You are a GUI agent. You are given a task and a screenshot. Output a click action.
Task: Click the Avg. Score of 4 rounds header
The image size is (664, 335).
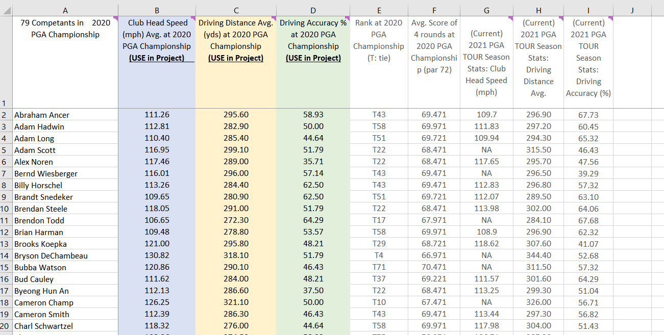[434, 62]
